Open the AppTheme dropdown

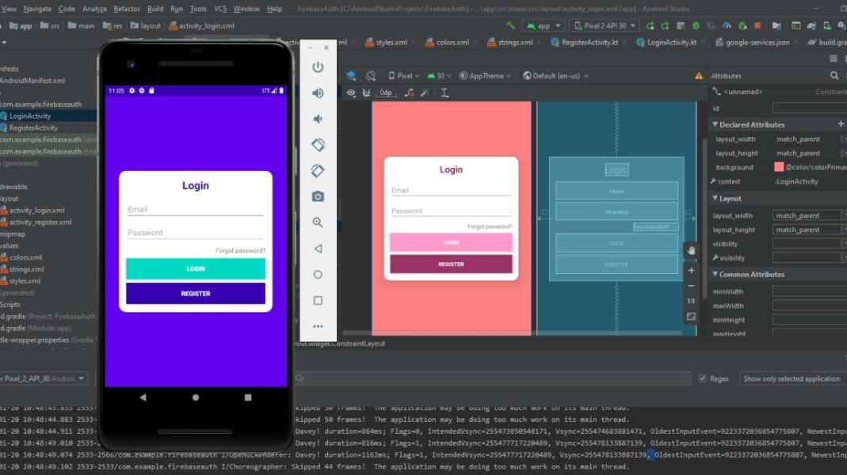(485, 76)
